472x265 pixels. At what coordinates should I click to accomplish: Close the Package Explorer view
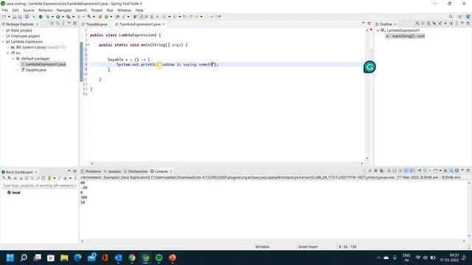[38, 24]
